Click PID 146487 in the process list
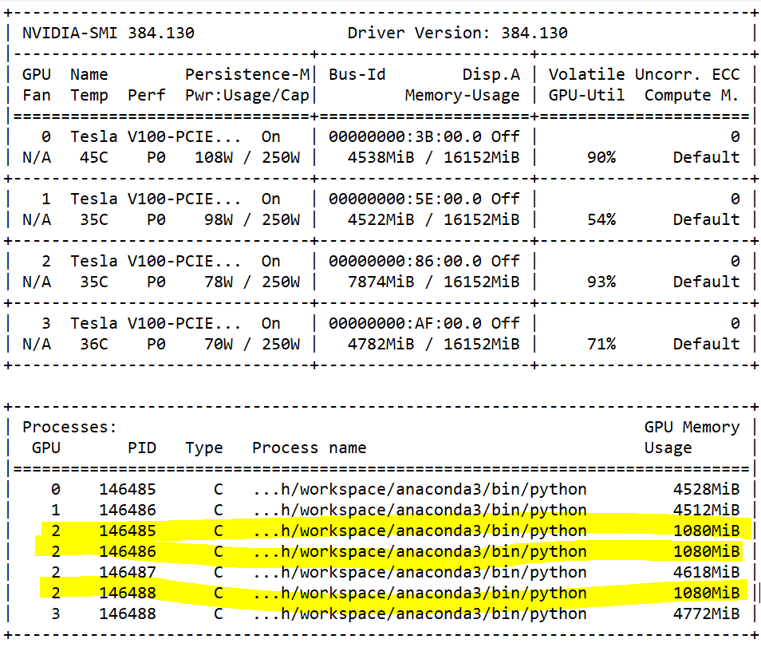This screenshot has width=761, height=647. coord(128,573)
